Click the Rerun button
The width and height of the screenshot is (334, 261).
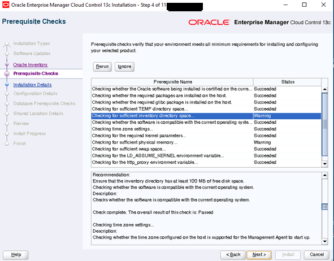point(102,67)
